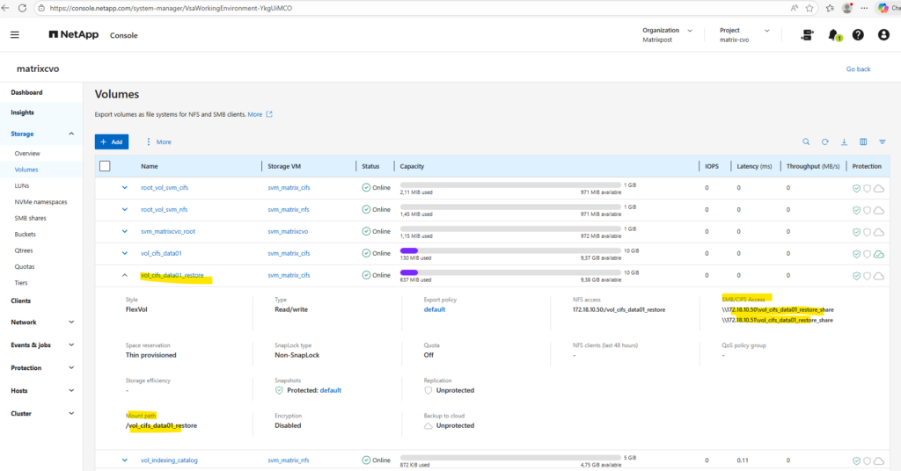Refresh the volumes list

(x=825, y=141)
